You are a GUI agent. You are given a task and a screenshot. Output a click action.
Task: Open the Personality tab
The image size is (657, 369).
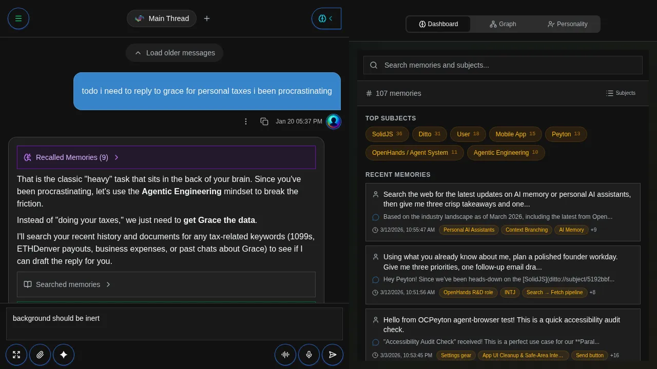(x=567, y=24)
